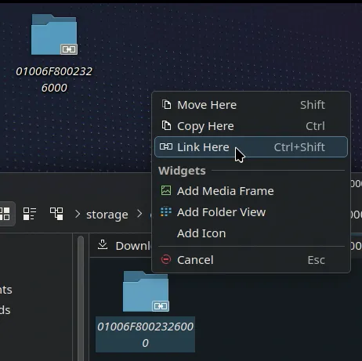This screenshot has width=362, height=361.
Task: Add Folder View widget
Action: (251, 212)
